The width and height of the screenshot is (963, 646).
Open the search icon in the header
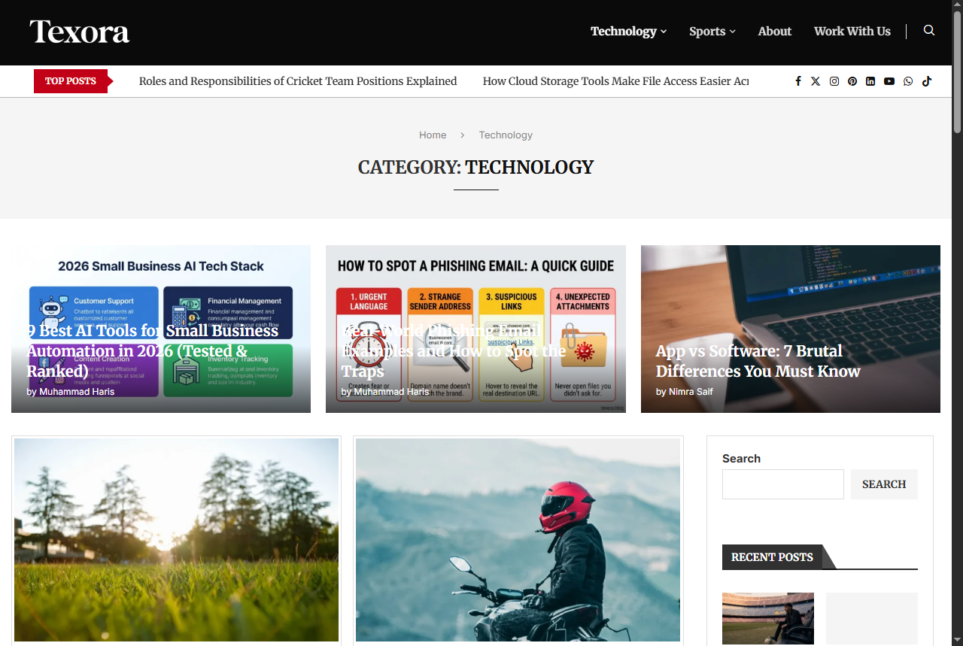929,31
